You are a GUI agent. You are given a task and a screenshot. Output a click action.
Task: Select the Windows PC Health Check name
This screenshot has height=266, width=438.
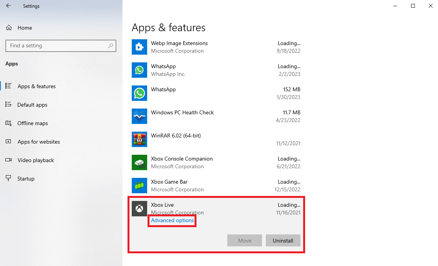(183, 112)
